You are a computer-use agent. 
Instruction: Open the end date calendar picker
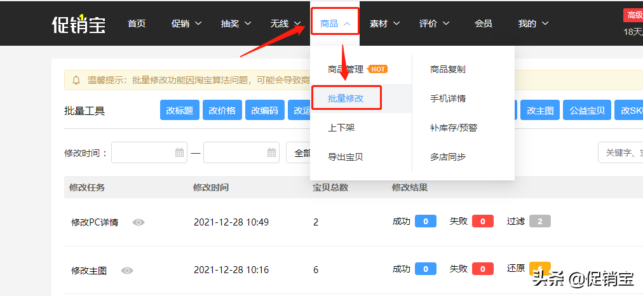pos(271,152)
